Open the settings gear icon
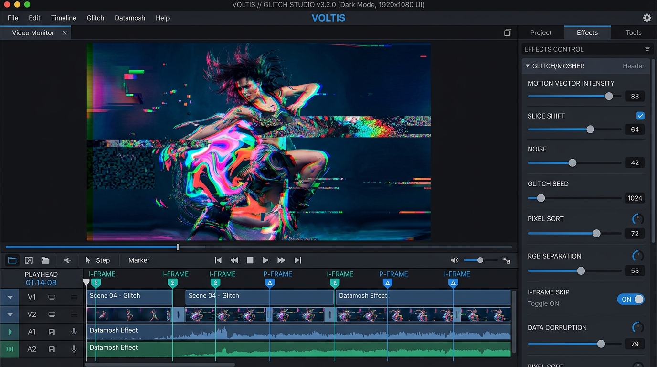The image size is (657, 367). (x=647, y=18)
